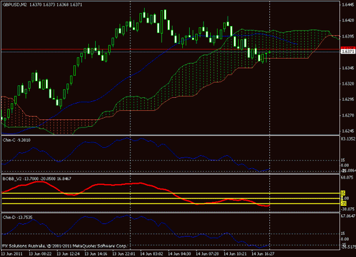Click the -26.5175 scale value in Chin-D panel
Image resolution: width=356 pixels, height=257 pixels.
point(348,247)
